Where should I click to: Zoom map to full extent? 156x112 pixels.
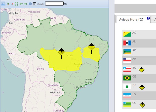pyautogui.click(x=17, y=4)
